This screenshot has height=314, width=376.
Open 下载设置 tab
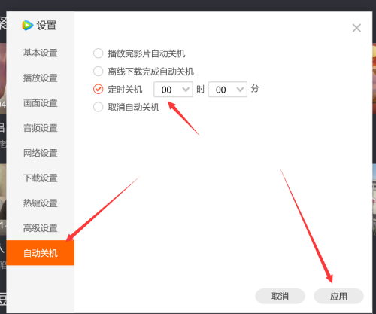click(x=41, y=178)
